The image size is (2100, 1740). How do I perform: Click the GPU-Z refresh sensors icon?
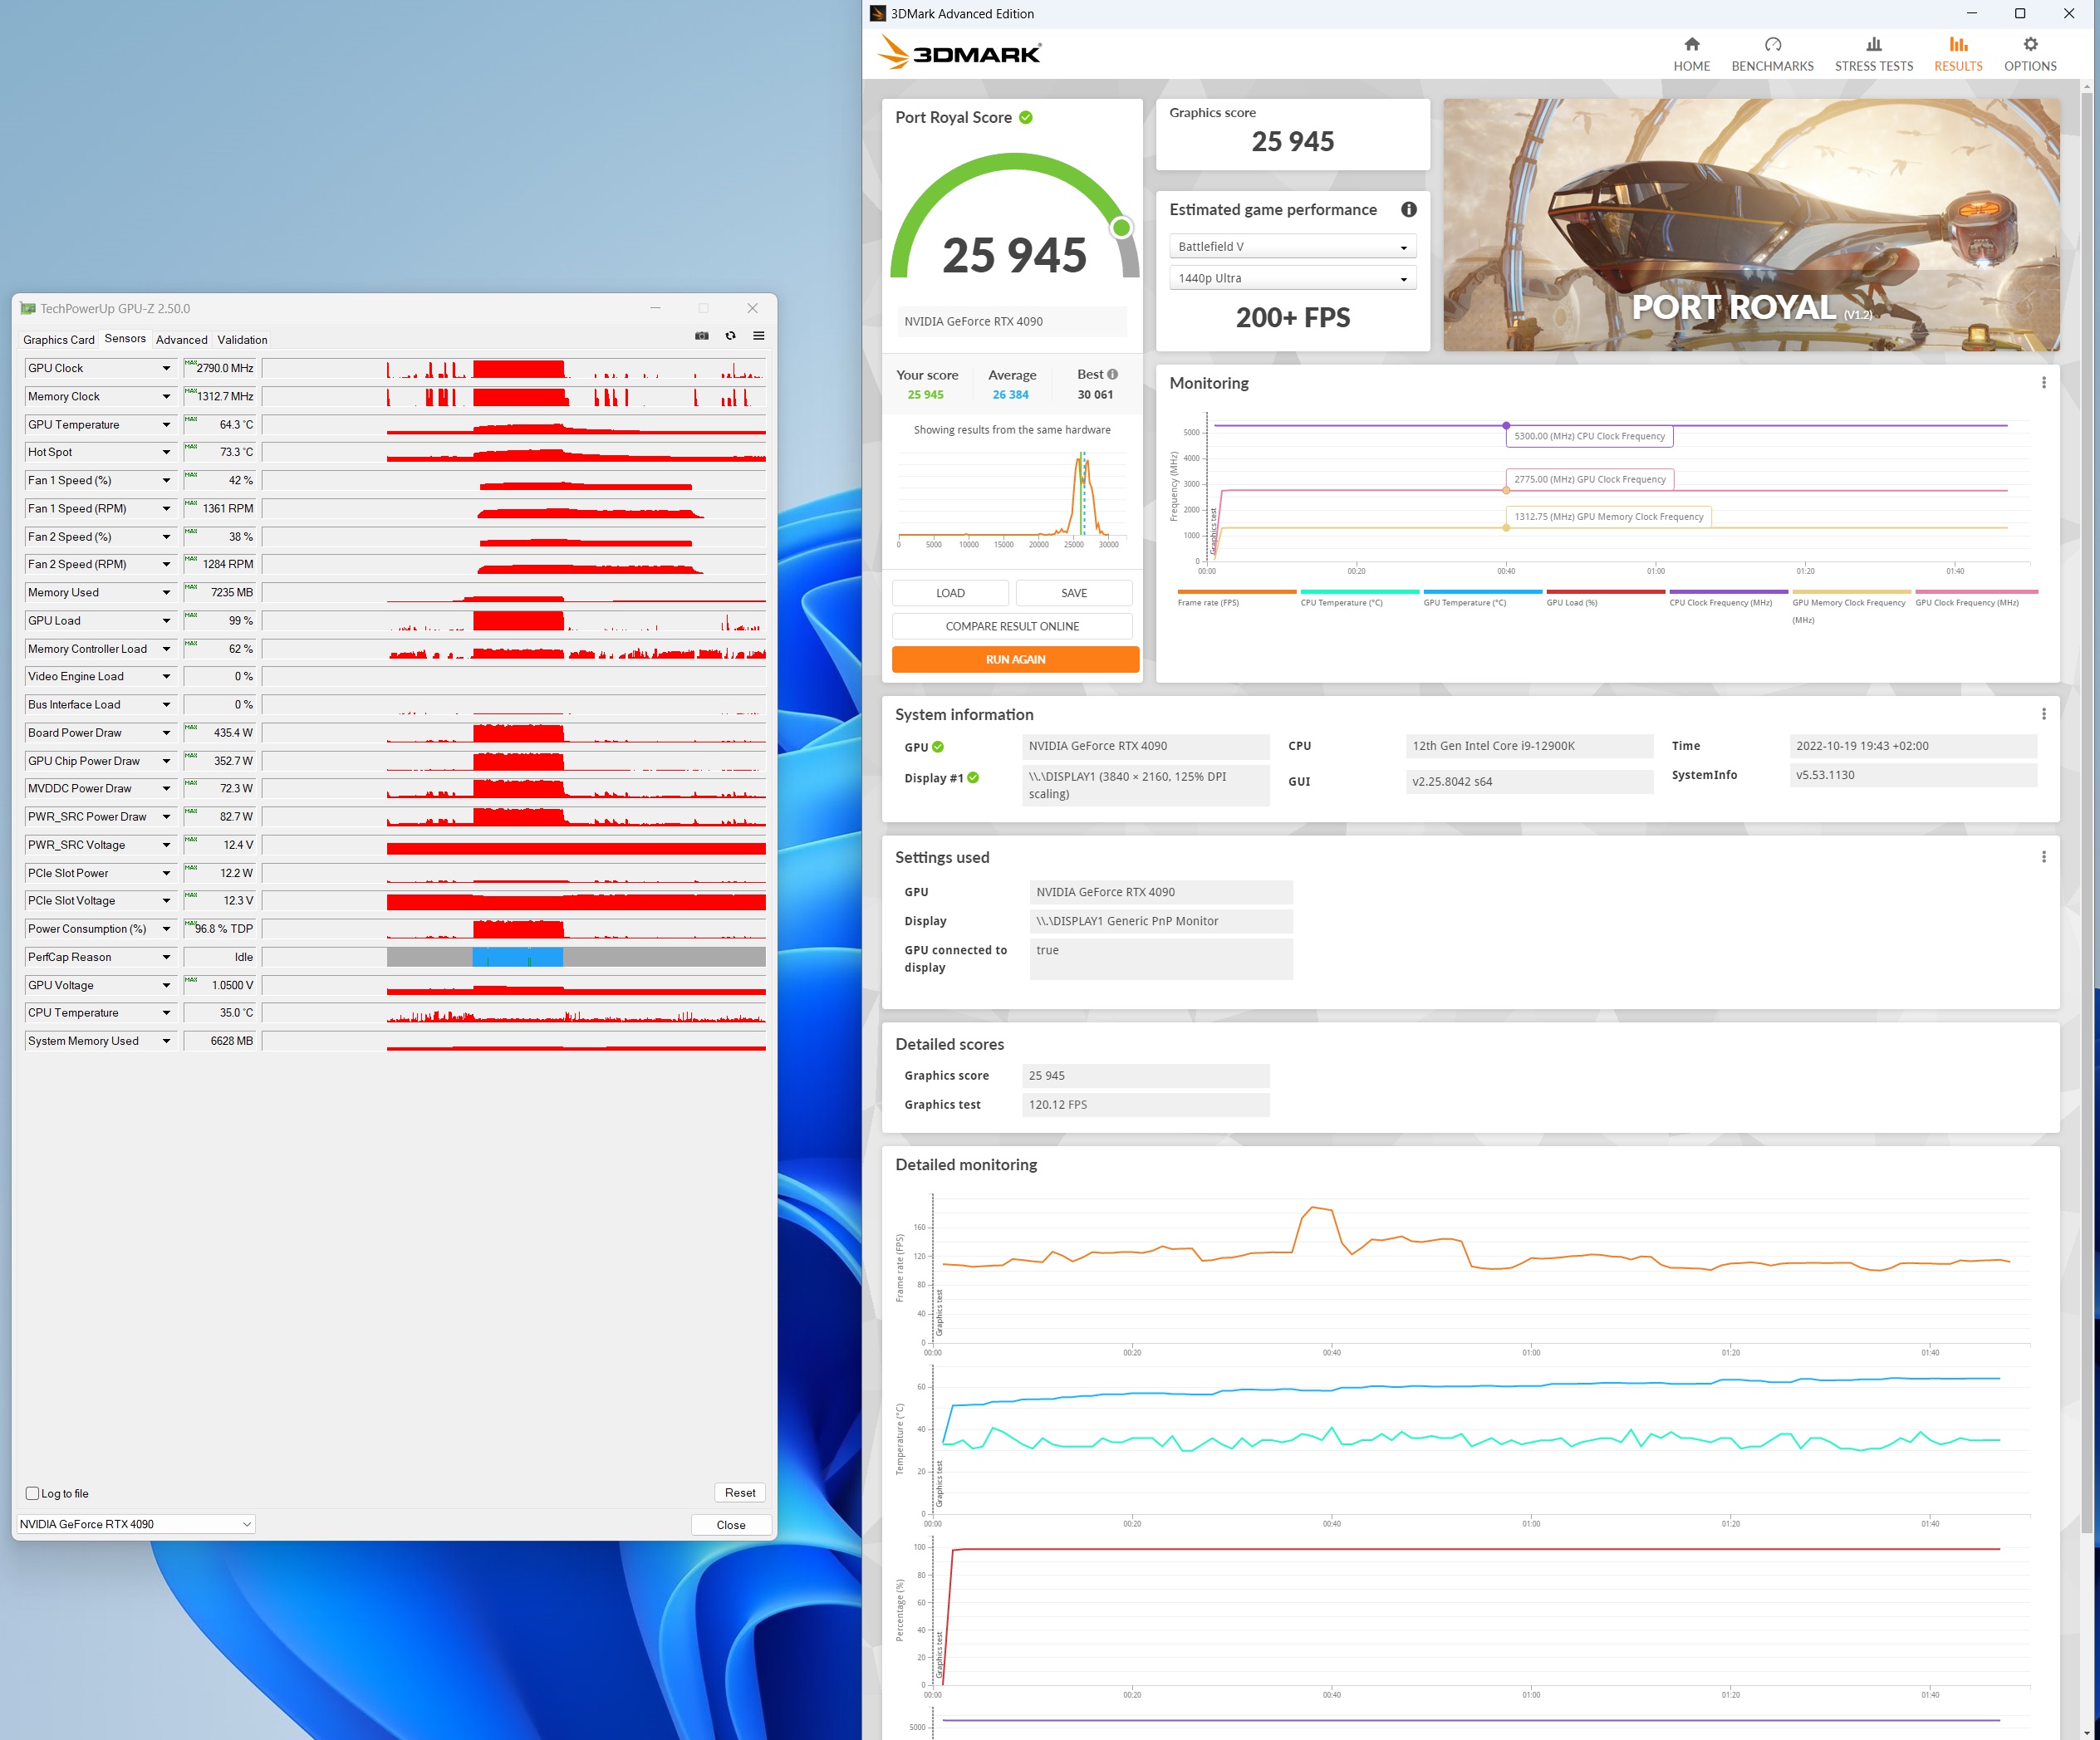pos(730,336)
